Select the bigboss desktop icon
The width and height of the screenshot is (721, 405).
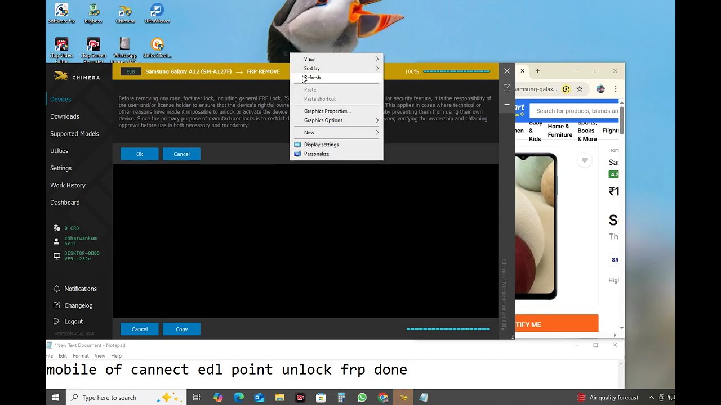[x=94, y=13]
